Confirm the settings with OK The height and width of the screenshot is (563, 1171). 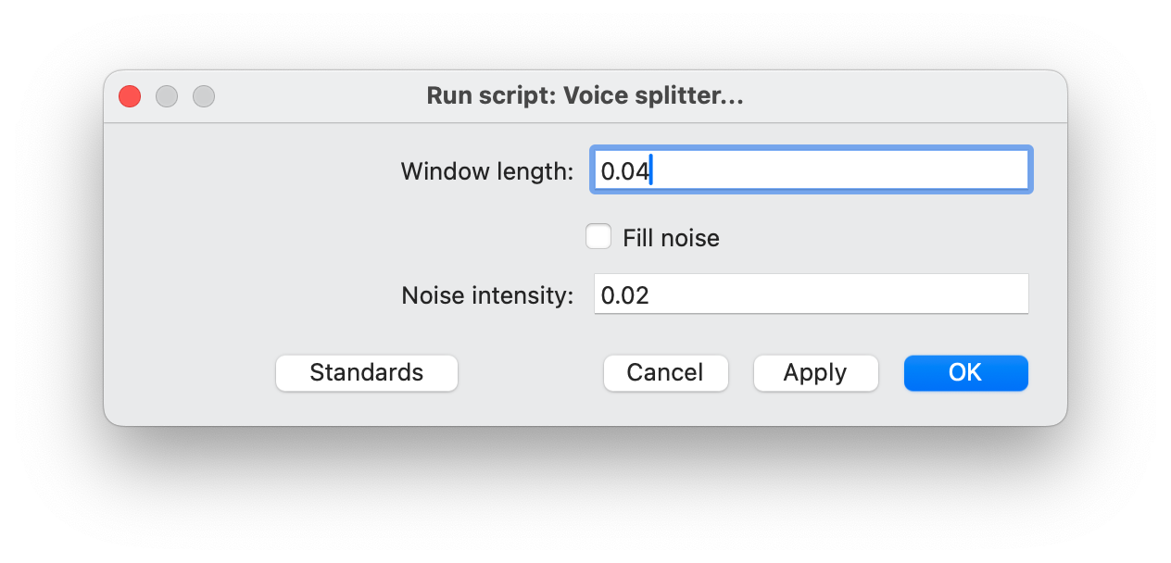(965, 372)
